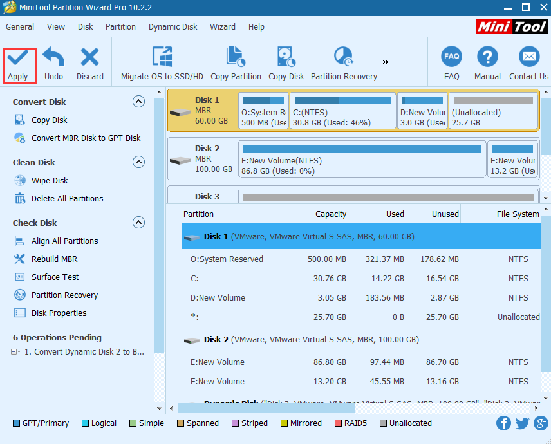Open the Help menu

[257, 26]
